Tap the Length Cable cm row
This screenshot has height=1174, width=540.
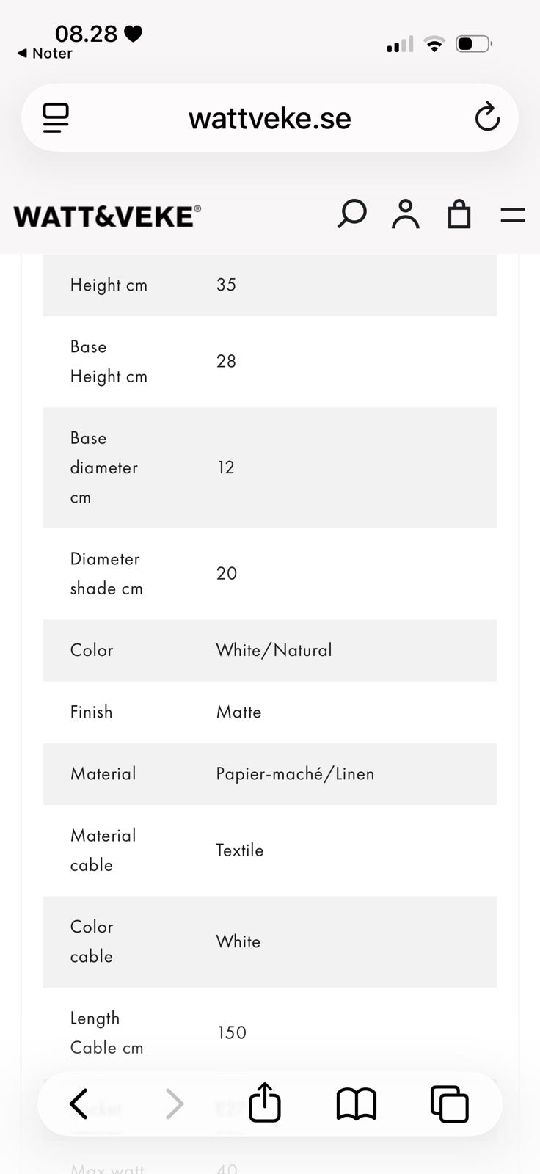[x=270, y=1032]
